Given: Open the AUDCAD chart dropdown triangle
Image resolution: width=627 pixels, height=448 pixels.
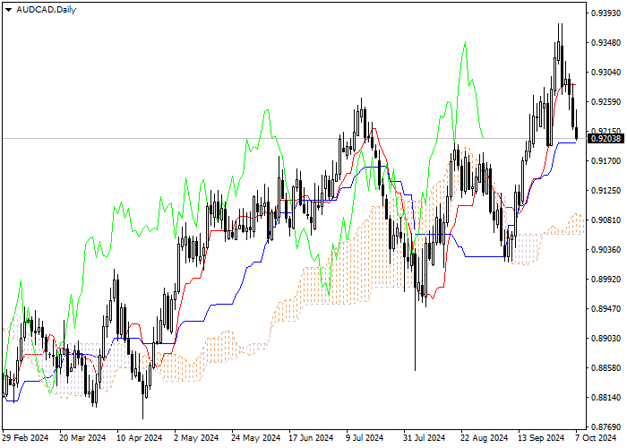Looking at the screenshot, I should point(8,10).
